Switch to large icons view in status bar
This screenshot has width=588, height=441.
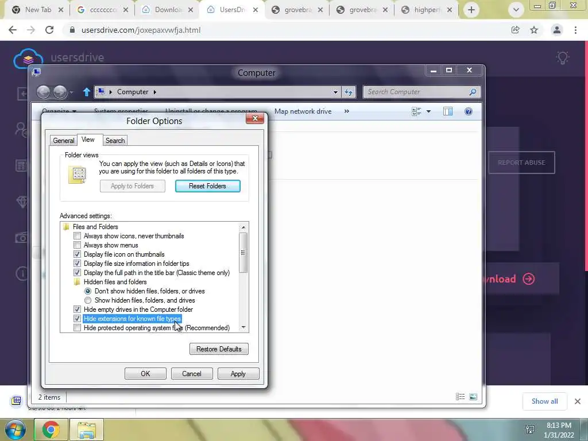473,397
